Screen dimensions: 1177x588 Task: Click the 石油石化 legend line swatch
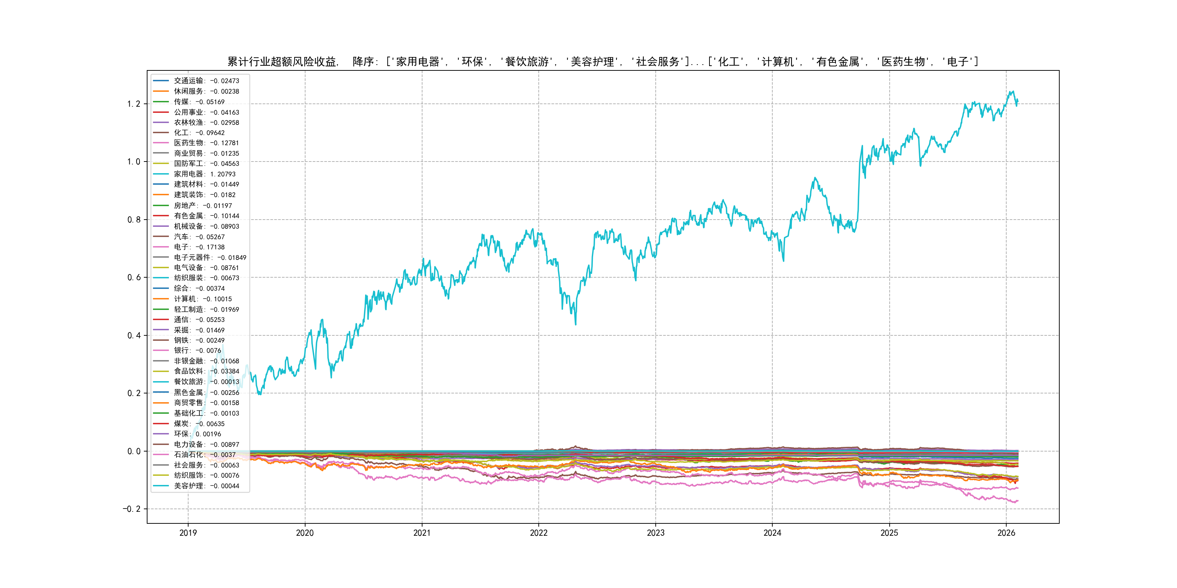161,455
